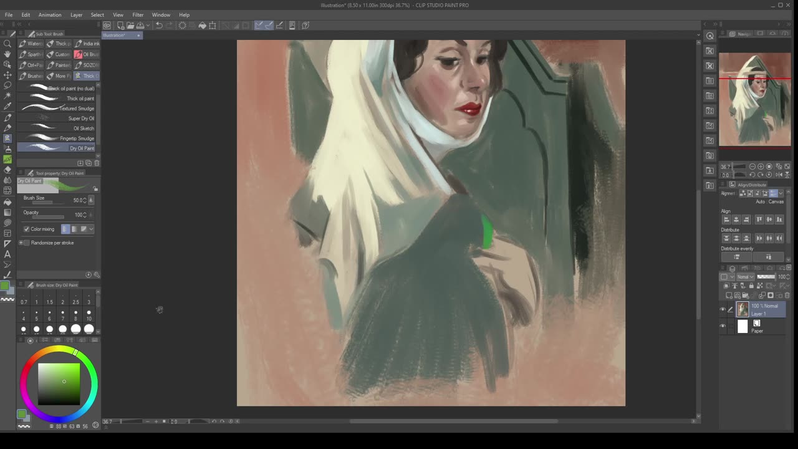Toggle the Color mixing checkbox
The height and width of the screenshot is (449, 798).
[26, 229]
